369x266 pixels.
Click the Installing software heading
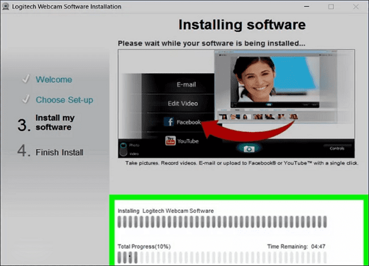[242, 24]
